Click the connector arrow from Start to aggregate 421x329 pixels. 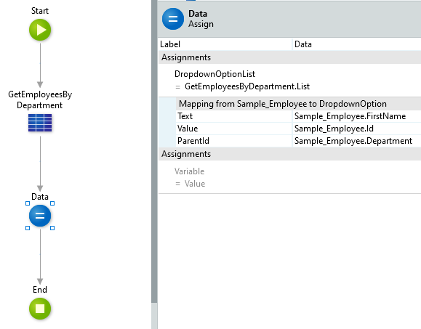(x=40, y=65)
